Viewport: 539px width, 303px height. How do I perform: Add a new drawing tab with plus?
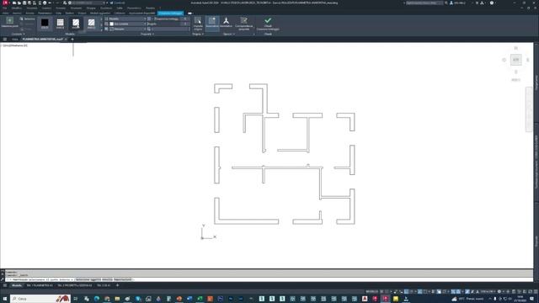click(x=72, y=40)
